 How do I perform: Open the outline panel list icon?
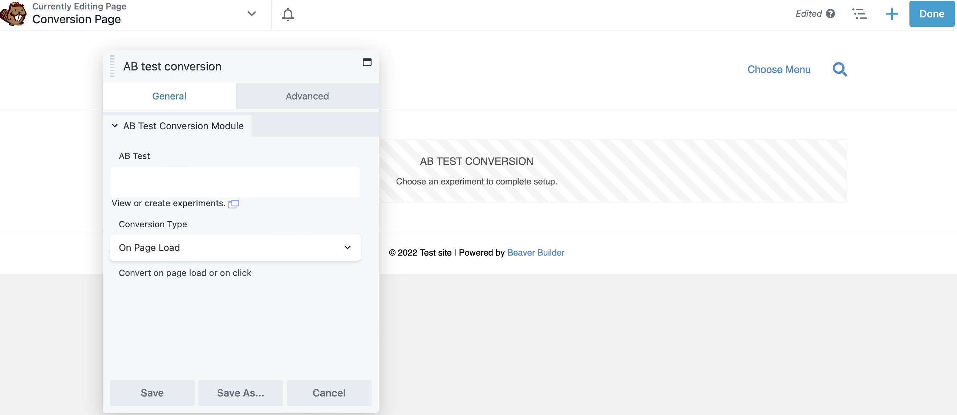coord(859,14)
